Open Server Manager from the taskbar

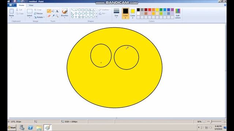[22, 128]
